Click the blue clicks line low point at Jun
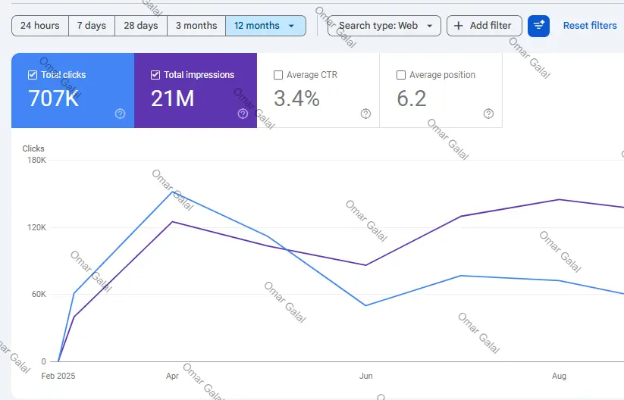624x400 pixels. click(365, 305)
